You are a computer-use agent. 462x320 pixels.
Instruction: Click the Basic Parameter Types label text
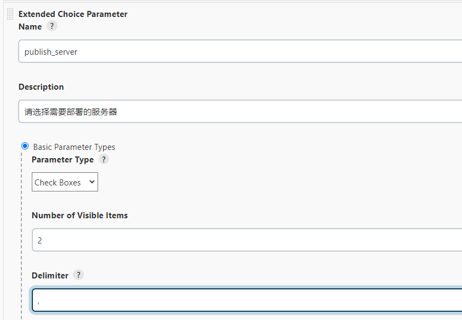pyautogui.click(x=74, y=147)
